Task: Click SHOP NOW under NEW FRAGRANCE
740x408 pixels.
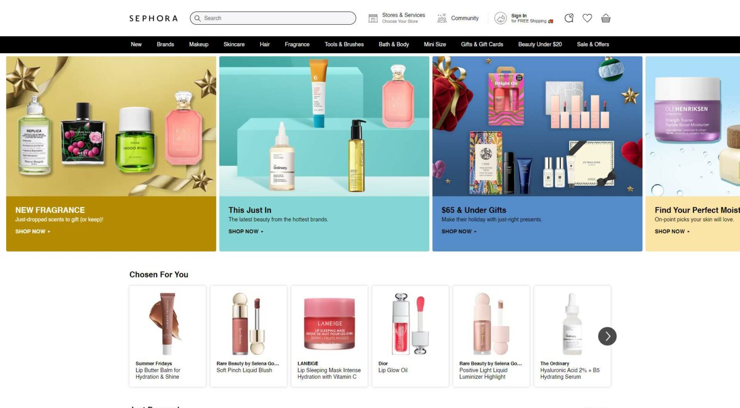Action: coord(29,232)
